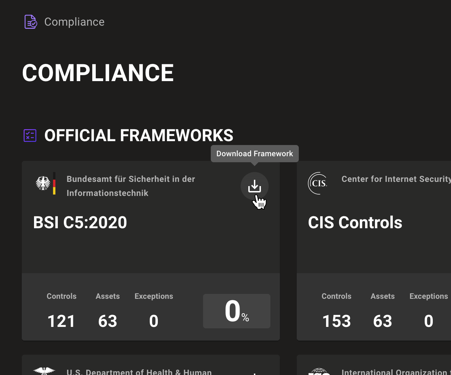
Task: Open the CIS Controls framework
Action: 355,222
